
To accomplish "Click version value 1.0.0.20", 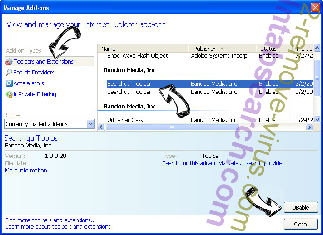I will coord(55,156).
